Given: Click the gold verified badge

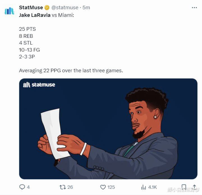Looking at the screenshot, I should [x=47, y=8].
